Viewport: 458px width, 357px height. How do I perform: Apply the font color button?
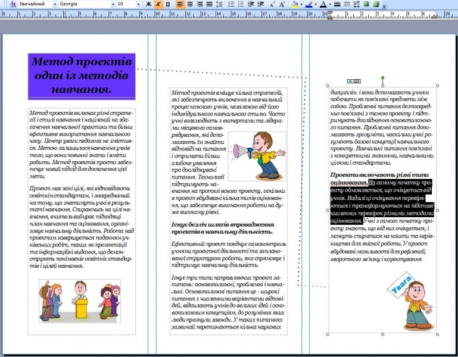pyautogui.click(x=322, y=4)
